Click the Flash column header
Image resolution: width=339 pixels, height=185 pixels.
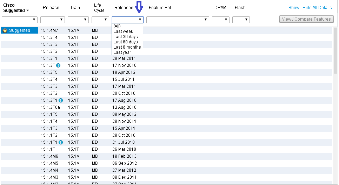240,8
